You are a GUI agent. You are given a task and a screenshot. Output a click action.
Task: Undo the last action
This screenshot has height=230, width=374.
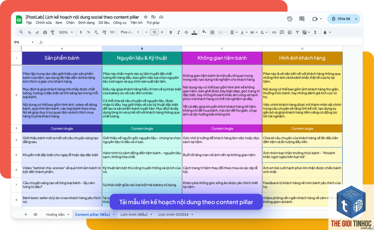(x=29, y=32)
